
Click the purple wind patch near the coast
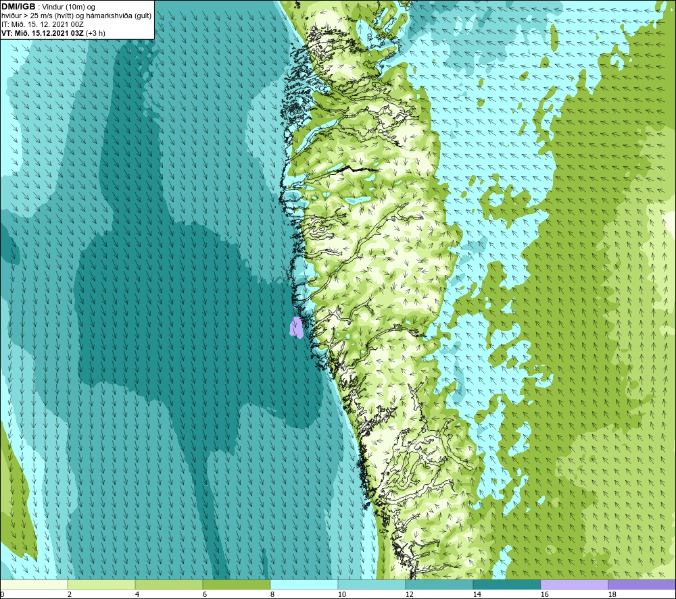coord(296,328)
